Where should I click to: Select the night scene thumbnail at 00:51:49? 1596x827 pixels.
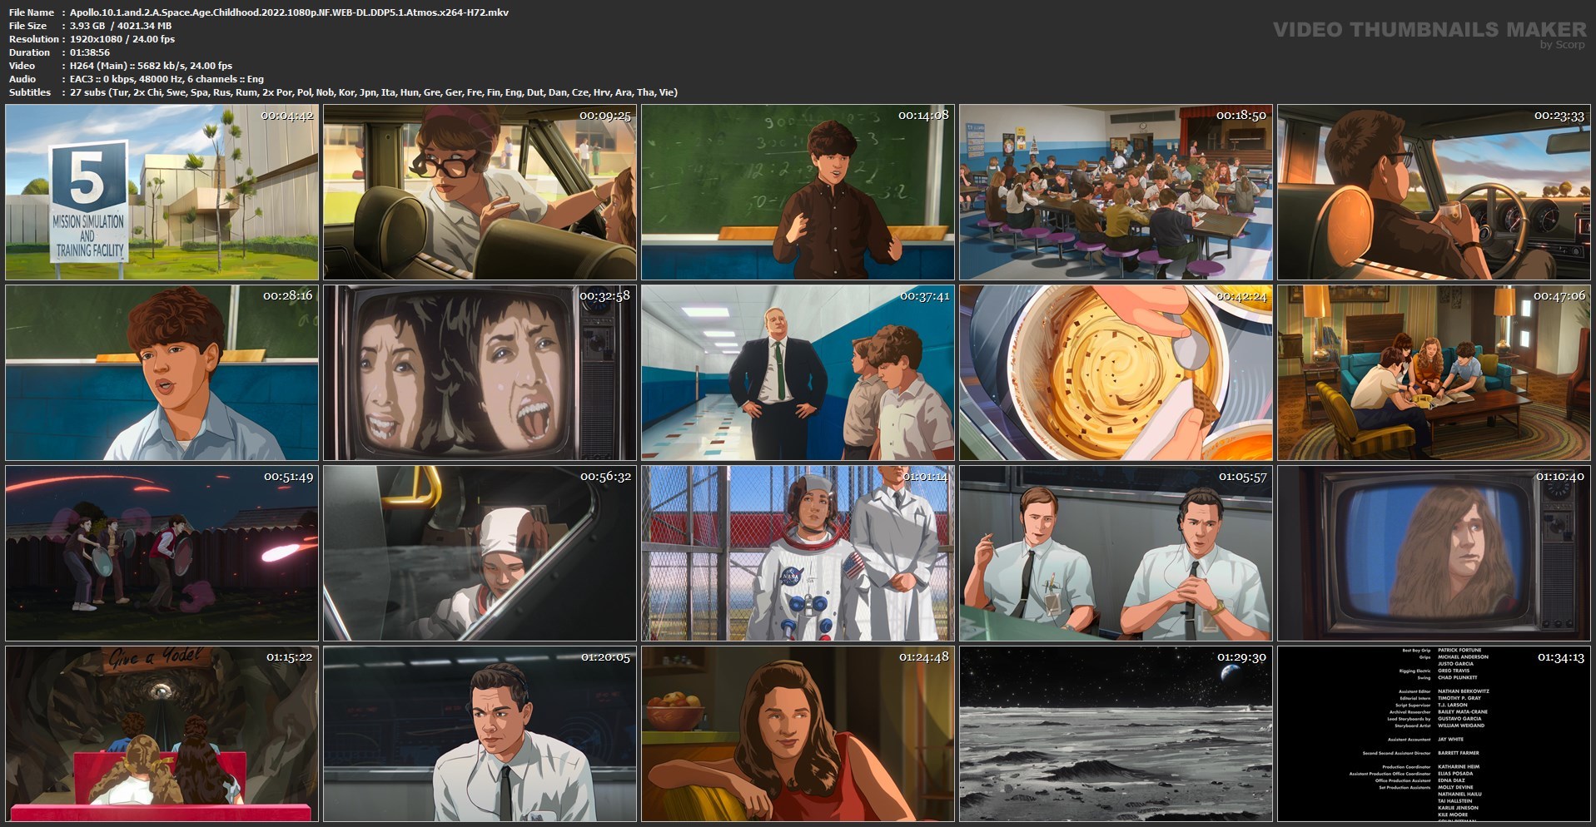[x=162, y=553]
